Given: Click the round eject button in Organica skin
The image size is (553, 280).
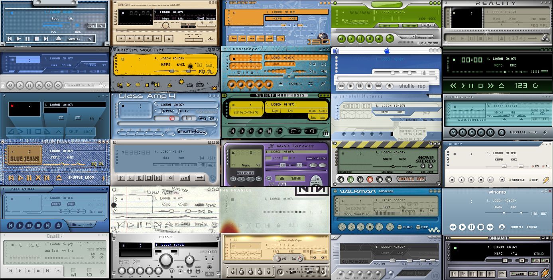Looking at the screenshot, I should pyautogui.click(x=390, y=38).
